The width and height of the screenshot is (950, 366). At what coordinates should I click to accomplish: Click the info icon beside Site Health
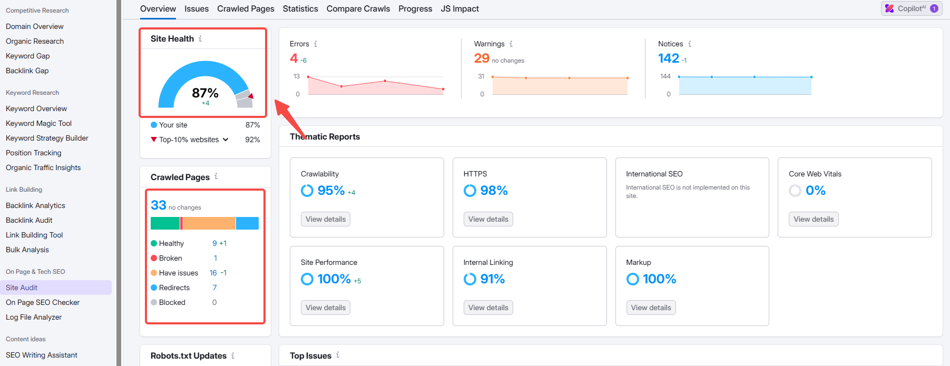click(x=200, y=38)
